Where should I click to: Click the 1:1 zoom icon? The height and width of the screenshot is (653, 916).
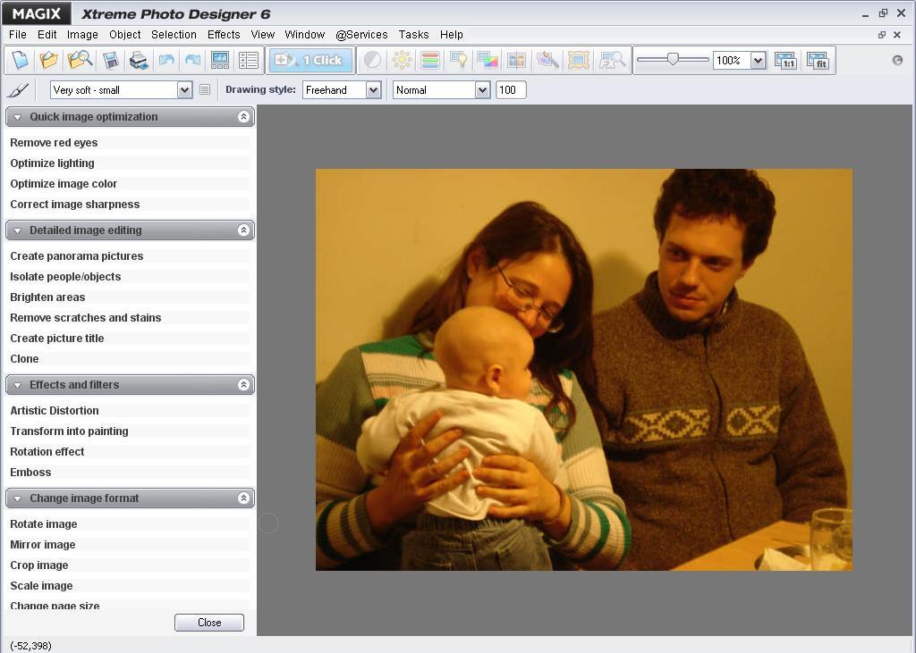pos(785,60)
